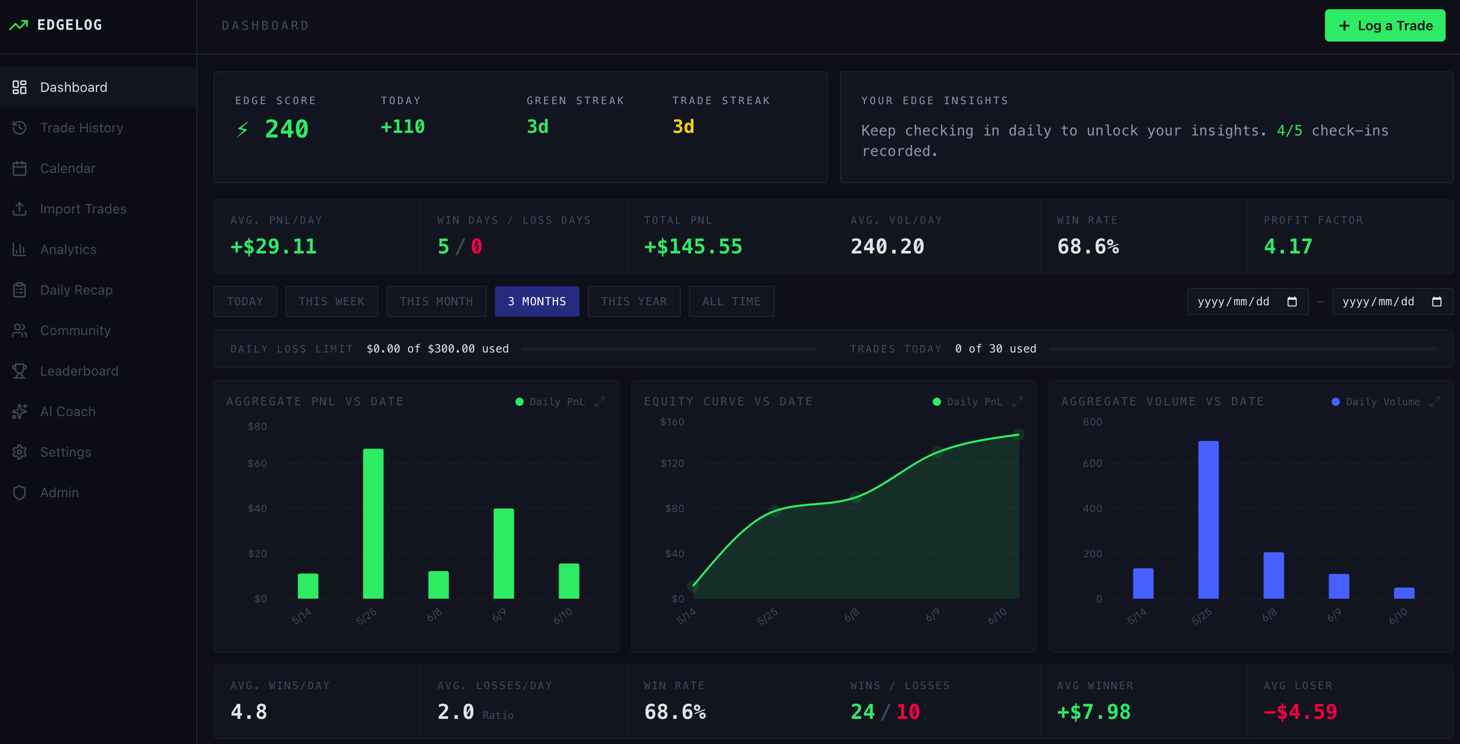Click the Leaderboard trophy icon
The width and height of the screenshot is (1460, 744).
[x=20, y=370]
